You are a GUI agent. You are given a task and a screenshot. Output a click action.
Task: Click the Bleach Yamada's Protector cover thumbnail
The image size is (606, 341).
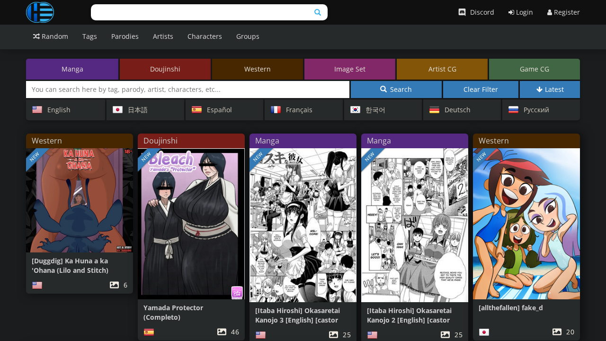click(191, 224)
